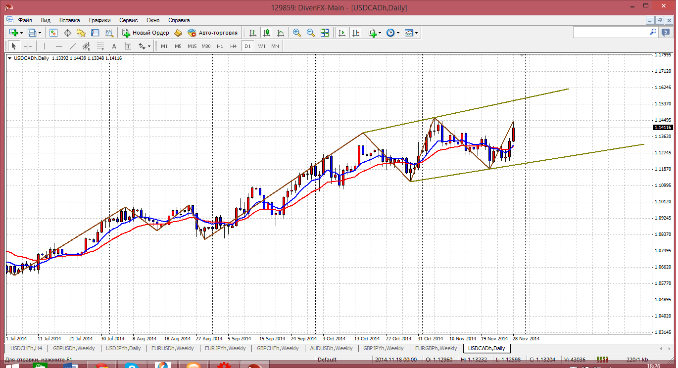Click the Zoom Out magnifier icon
The image size is (678, 368).
(x=311, y=33)
